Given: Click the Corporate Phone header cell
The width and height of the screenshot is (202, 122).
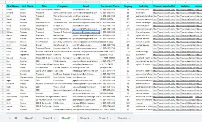Looking at the screenshot, I should 110,6.
